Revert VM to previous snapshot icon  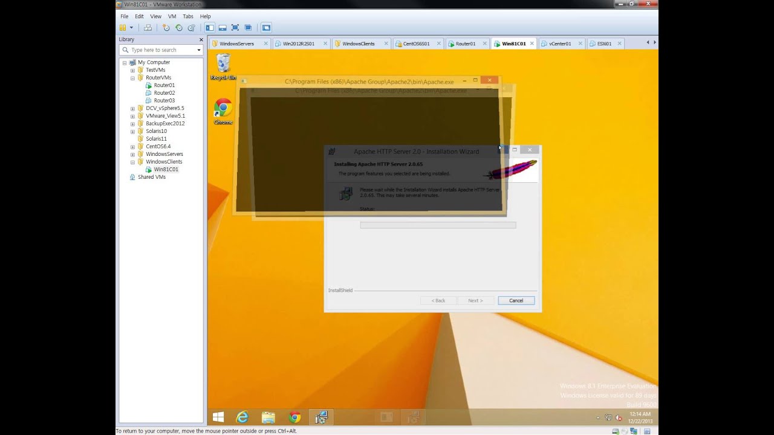[179, 28]
